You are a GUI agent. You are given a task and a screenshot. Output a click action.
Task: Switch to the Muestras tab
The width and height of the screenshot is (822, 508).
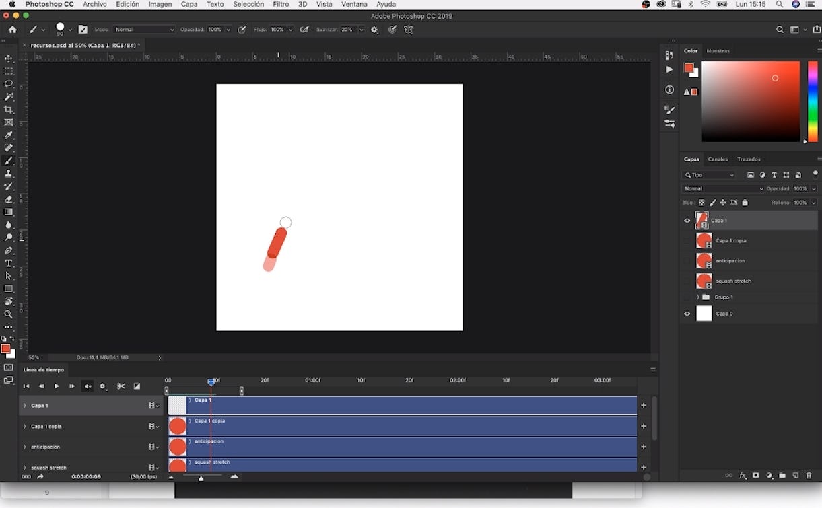pos(718,51)
